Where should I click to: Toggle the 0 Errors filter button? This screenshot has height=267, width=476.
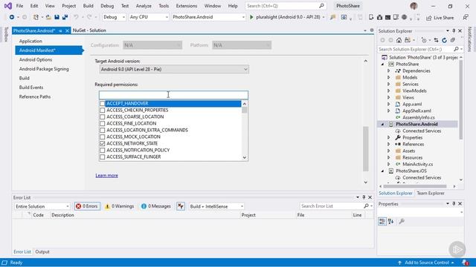click(87, 206)
